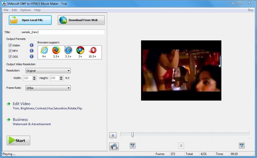This screenshot has width=257, height=158.
Task: Click the snapshot camera icon
Action: (114, 146)
